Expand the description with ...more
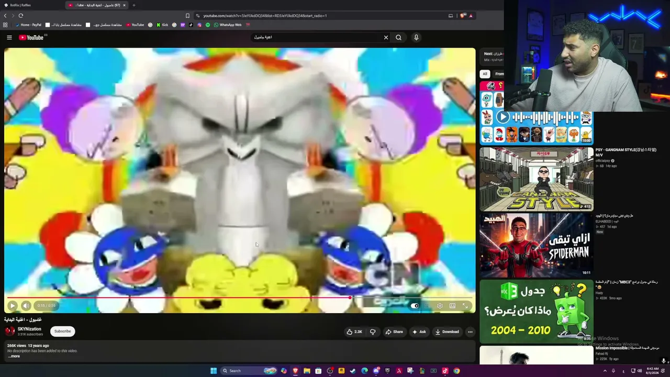 [14, 356]
